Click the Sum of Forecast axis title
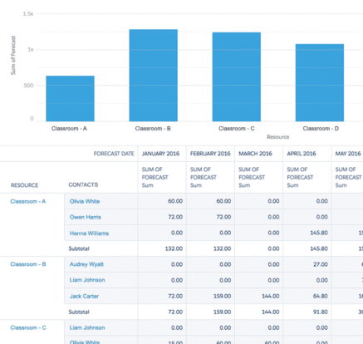The height and width of the screenshot is (344, 363). (13, 56)
